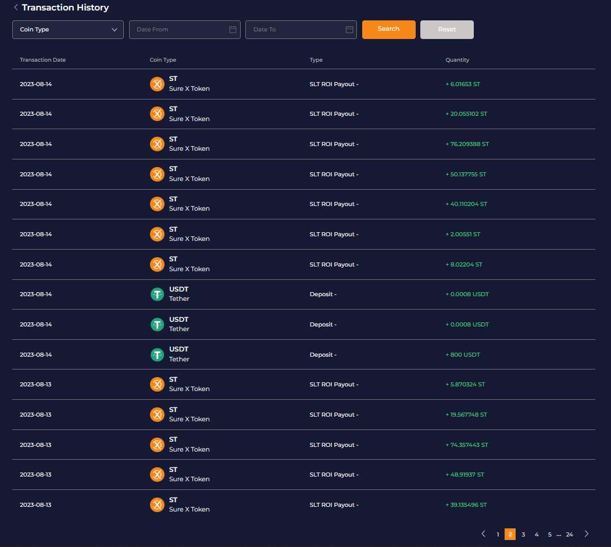Select the quantity + 5.870324 ST
The height and width of the screenshot is (547, 611).
[x=465, y=384]
